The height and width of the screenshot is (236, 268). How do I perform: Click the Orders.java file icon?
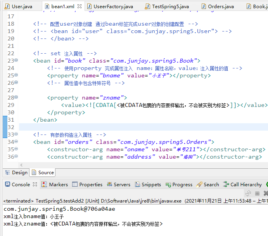204,7
